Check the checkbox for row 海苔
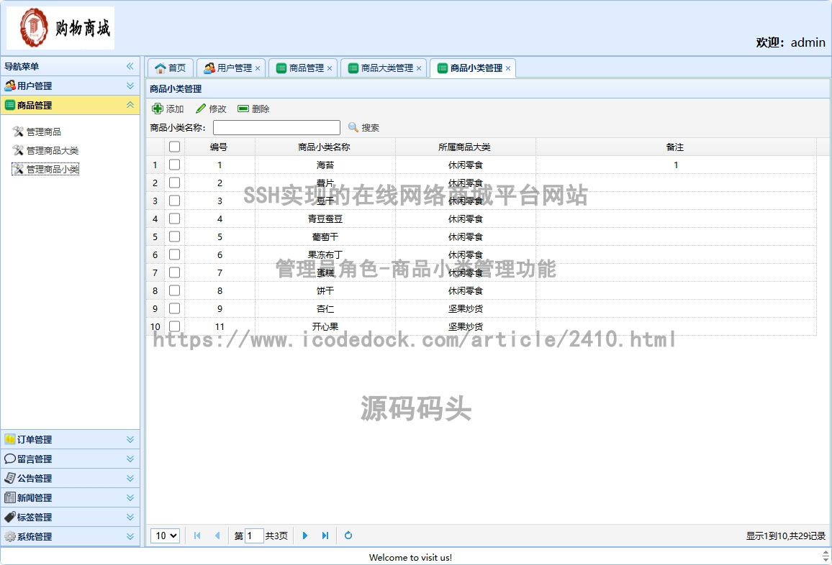The image size is (832, 565). pyautogui.click(x=174, y=165)
